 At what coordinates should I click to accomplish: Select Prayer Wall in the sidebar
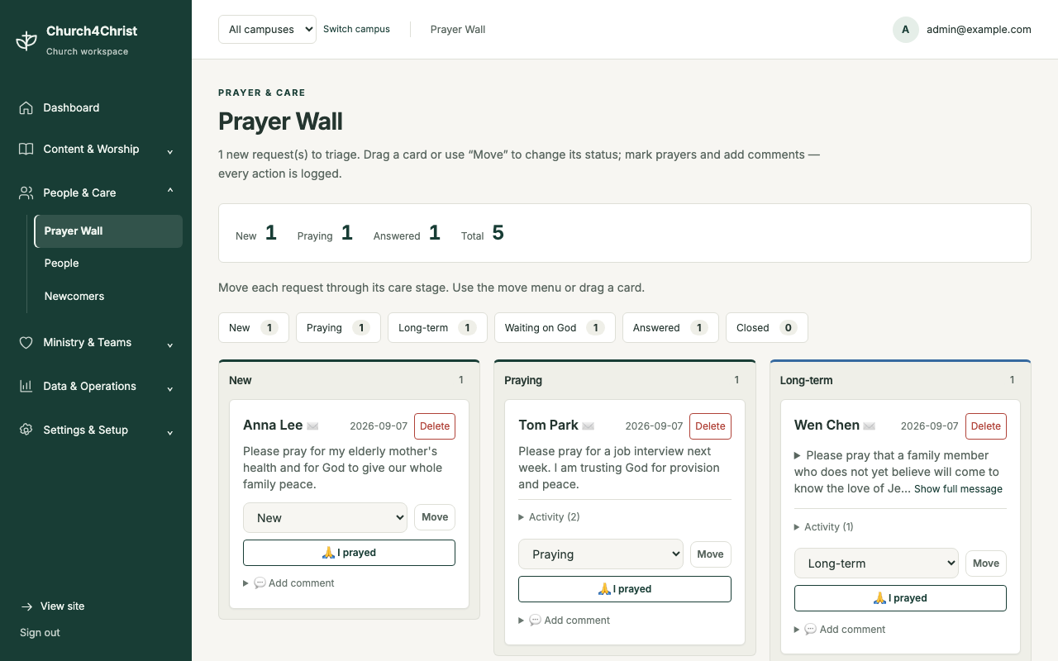point(108,231)
